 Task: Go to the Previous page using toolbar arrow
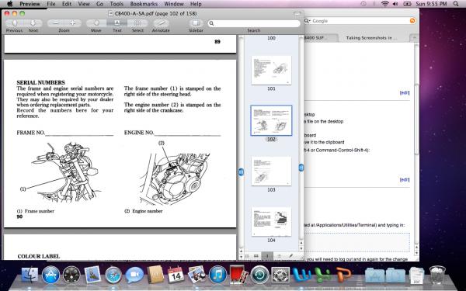click(15, 23)
